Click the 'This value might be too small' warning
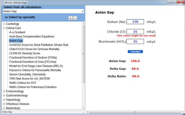Screen dimensions: 185x115 (136, 36)
